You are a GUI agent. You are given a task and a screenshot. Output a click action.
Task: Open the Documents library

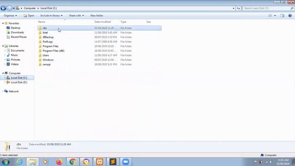pyautogui.click(x=18, y=50)
